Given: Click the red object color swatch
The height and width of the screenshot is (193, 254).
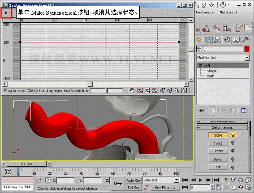Looking at the screenshot, I should (x=247, y=49).
